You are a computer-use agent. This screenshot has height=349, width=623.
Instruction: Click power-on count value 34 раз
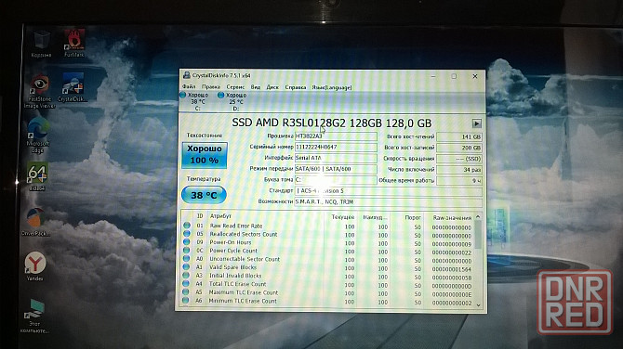pos(459,169)
